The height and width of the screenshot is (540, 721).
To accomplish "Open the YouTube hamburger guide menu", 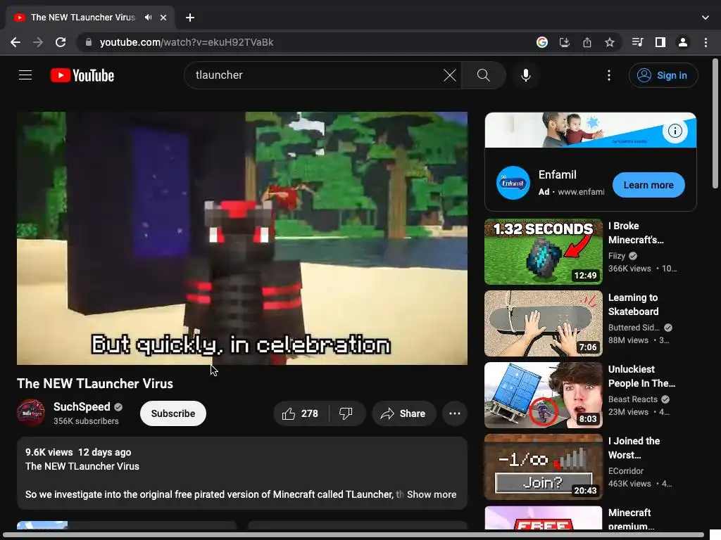I will (x=25, y=75).
